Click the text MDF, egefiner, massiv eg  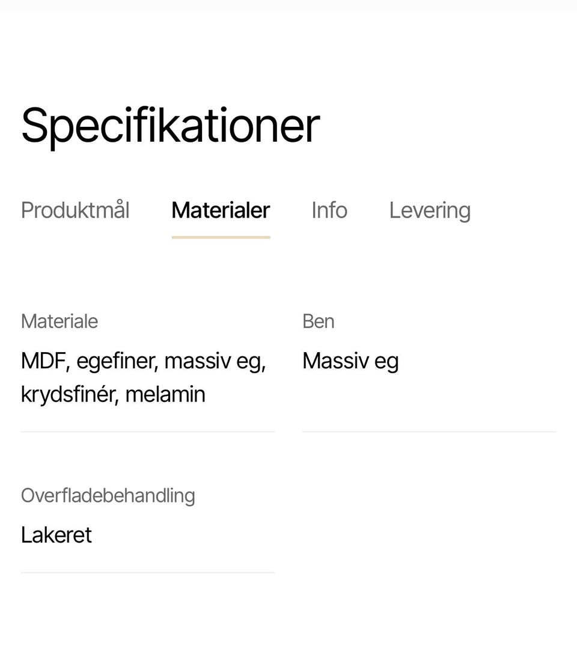[x=143, y=361]
